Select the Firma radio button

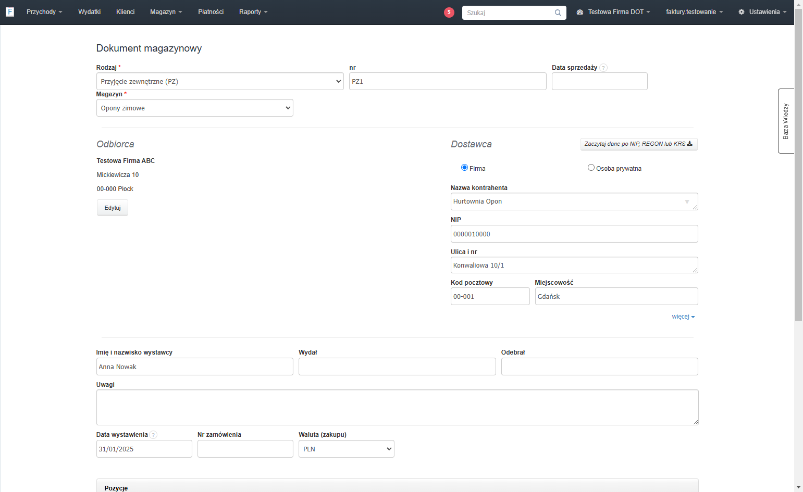click(464, 168)
